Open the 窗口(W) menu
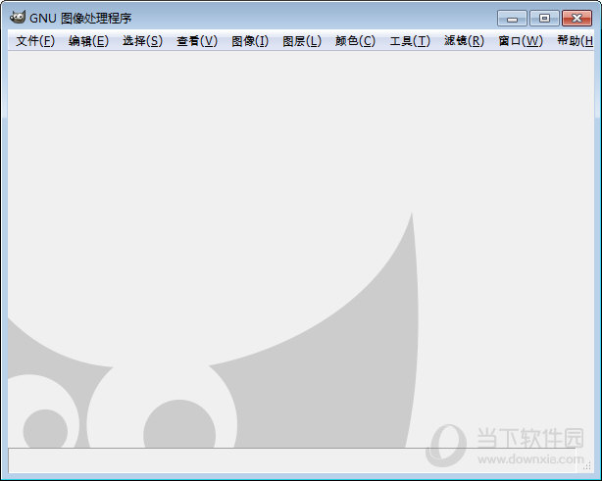The width and height of the screenshot is (602, 481). (521, 41)
